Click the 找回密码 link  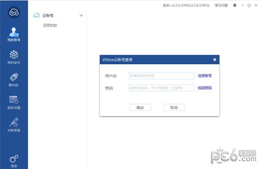(x=205, y=88)
